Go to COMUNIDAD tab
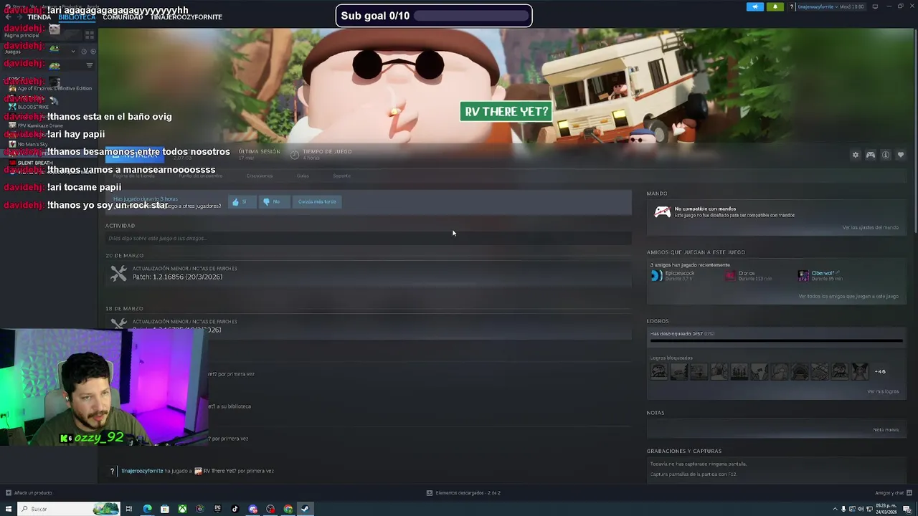 tap(123, 17)
